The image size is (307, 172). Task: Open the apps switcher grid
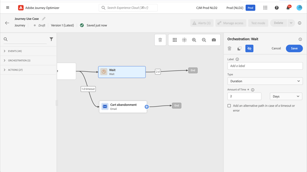[265, 8]
